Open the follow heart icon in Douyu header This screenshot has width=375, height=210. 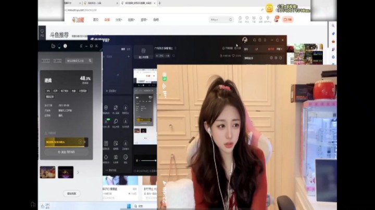(247, 19)
